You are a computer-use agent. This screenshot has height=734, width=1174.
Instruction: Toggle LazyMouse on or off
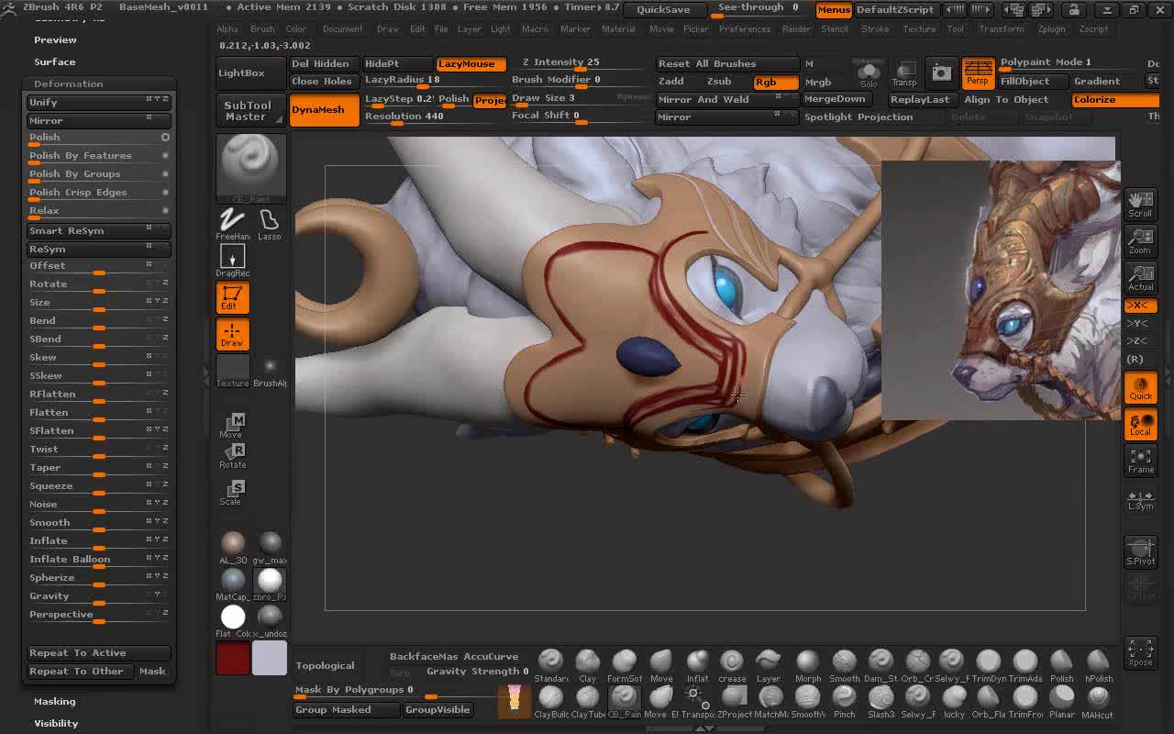(471, 64)
